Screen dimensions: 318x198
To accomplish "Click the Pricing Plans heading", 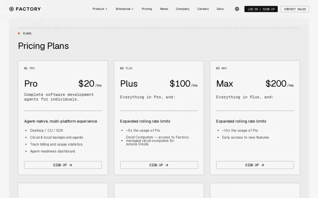I will point(43,46).
